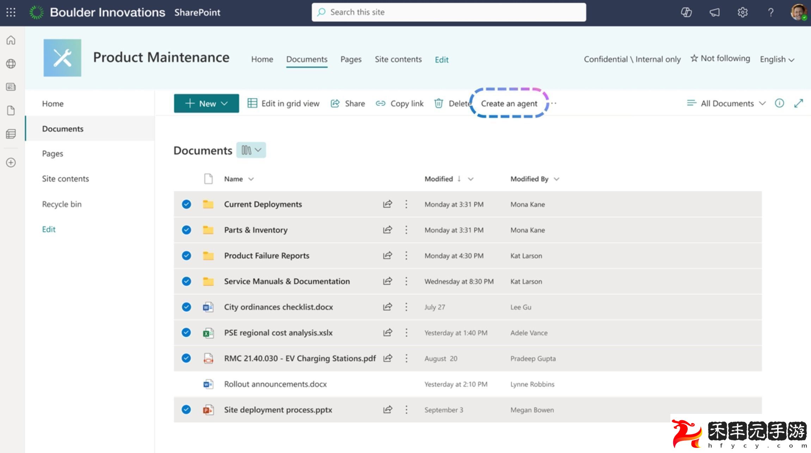Click the Delete toolbar button
The image size is (811, 453).
click(453, 103)
